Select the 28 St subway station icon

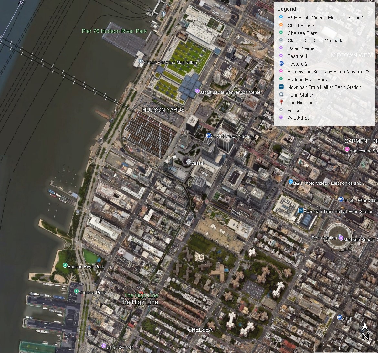point(340,317)
